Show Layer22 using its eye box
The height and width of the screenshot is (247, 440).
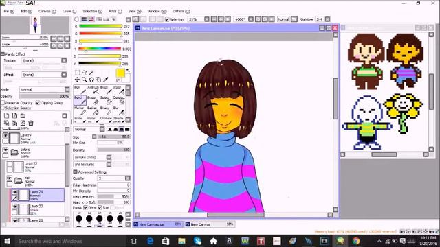click(x=9, y=164)
